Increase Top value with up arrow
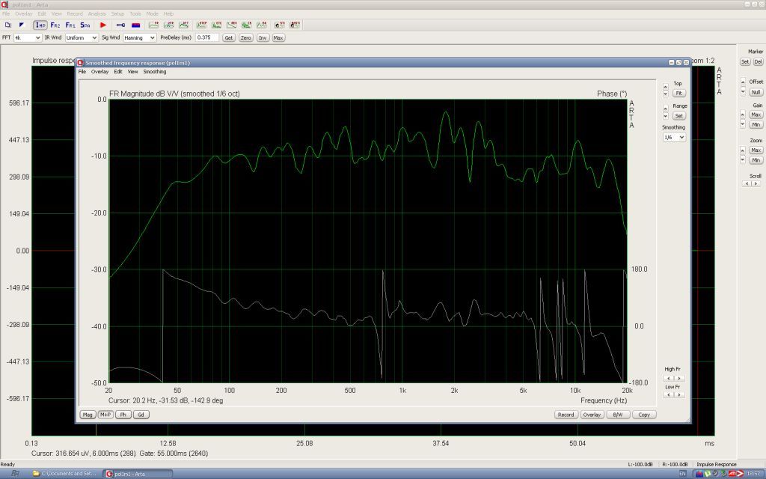Screen dimensions: 766x479 pyautogui.click(x=665, y=87)
